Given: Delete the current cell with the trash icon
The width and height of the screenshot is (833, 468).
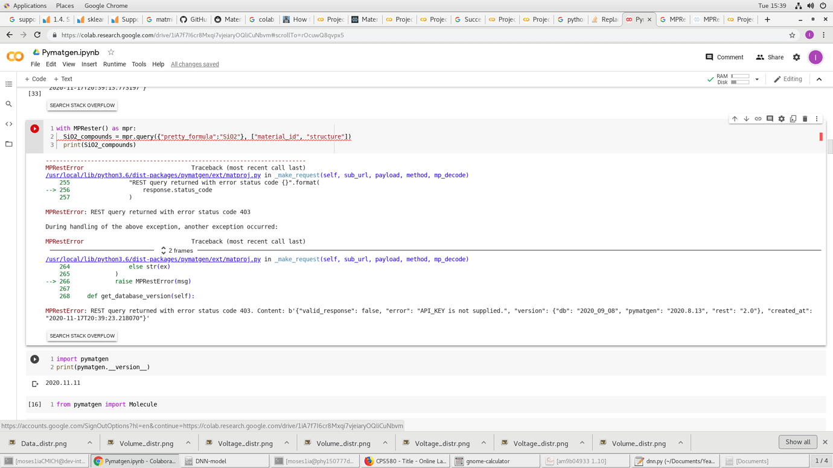Looking at the screenshot, I should [805, 118].
